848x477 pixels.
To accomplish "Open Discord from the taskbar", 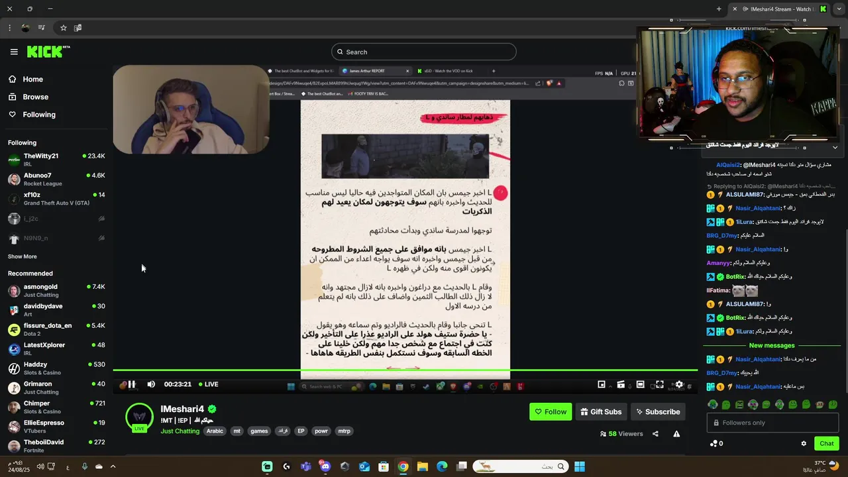I will click(x=325, y=466).
